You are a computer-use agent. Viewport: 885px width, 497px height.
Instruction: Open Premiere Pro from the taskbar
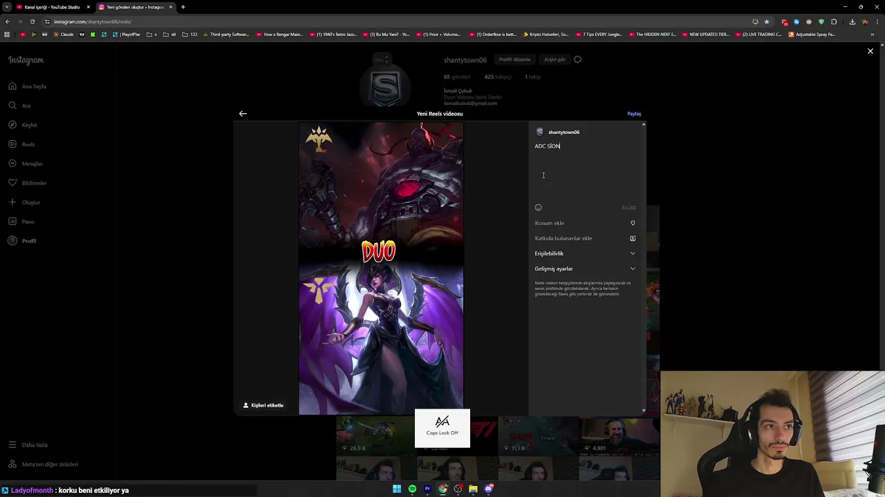[427, 489]
